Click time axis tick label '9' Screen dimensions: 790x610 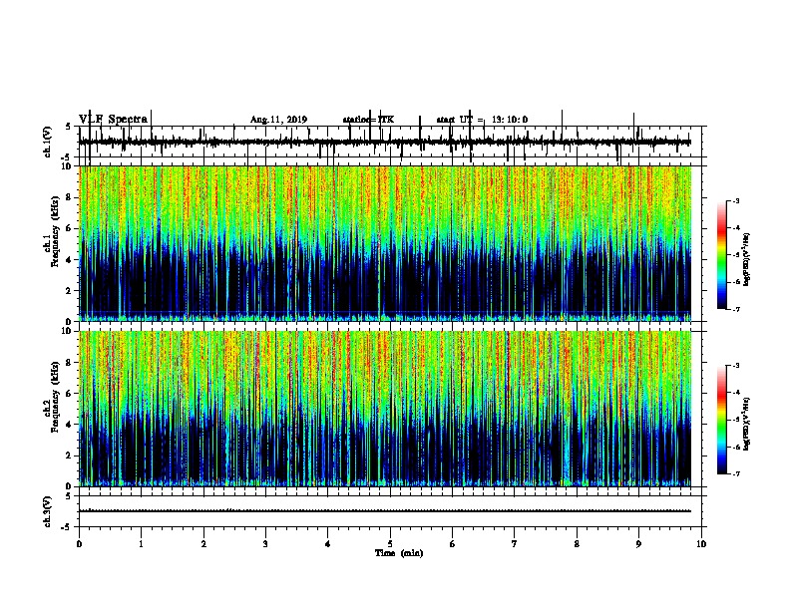(638, 544)
